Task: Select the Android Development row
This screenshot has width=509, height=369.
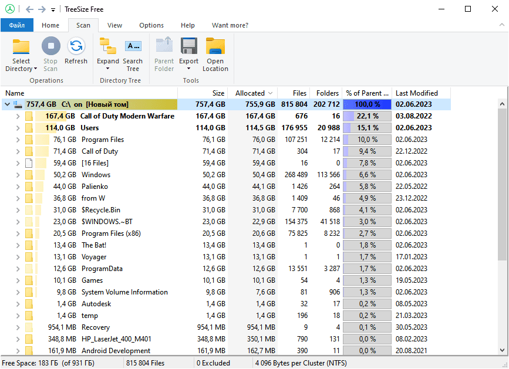Action: coord(225,351)
